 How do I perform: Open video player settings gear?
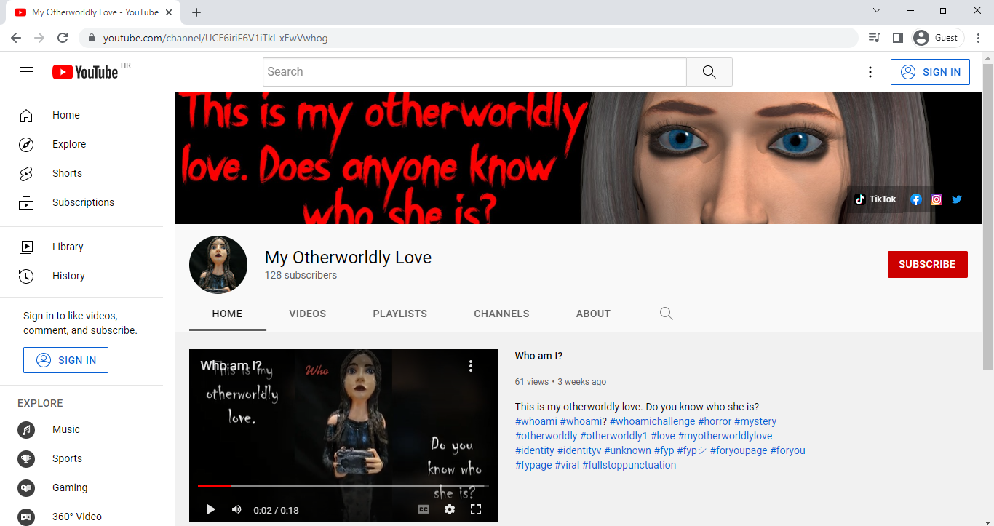coord(450,509)
